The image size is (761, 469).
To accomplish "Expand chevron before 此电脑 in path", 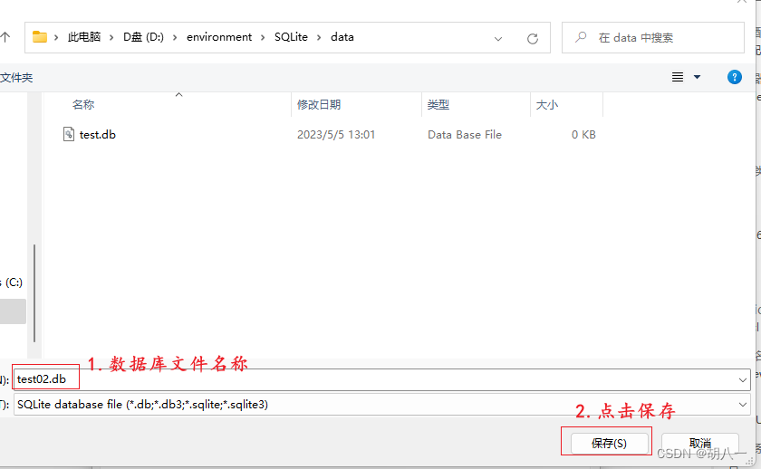I will pyautogui.click(x=56, y=37).
